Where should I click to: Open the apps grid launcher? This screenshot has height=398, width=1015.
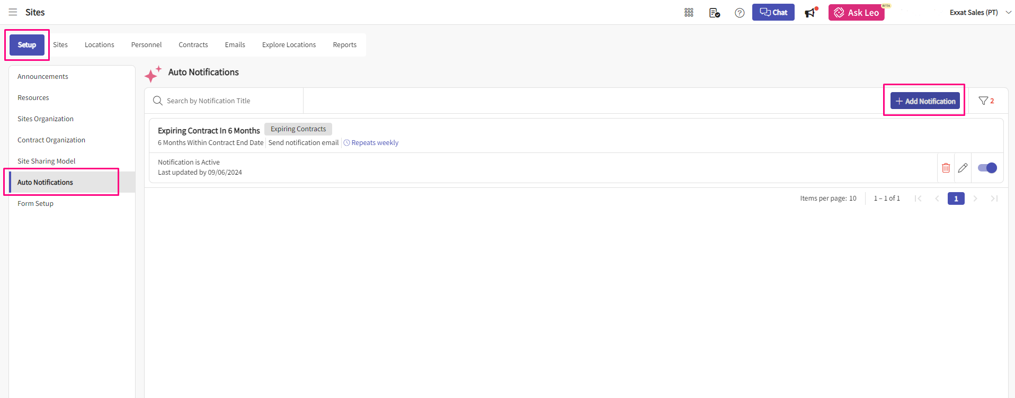pyautogui.click(x=689, y=13)
